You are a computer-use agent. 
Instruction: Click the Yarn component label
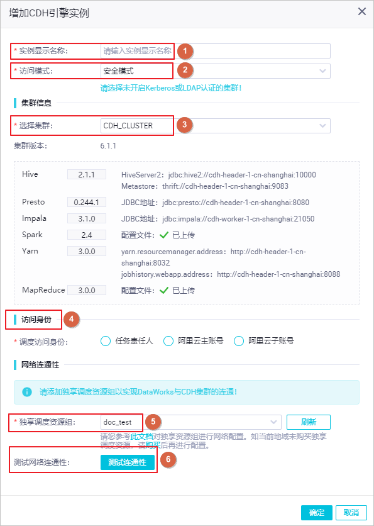click(30, 251)
